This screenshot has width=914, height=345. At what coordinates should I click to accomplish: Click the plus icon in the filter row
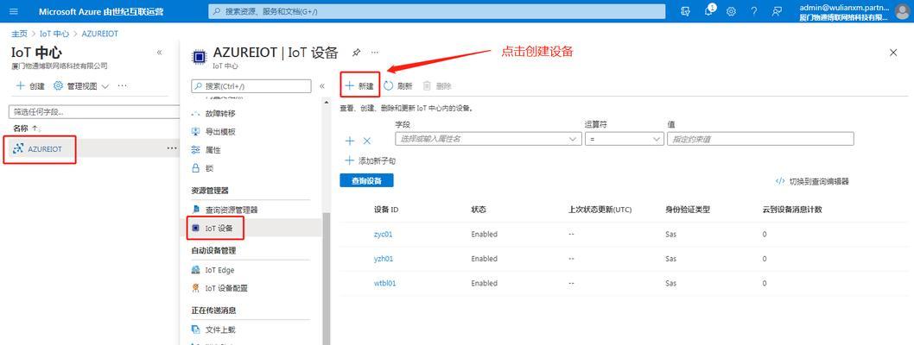pos(350,141)
